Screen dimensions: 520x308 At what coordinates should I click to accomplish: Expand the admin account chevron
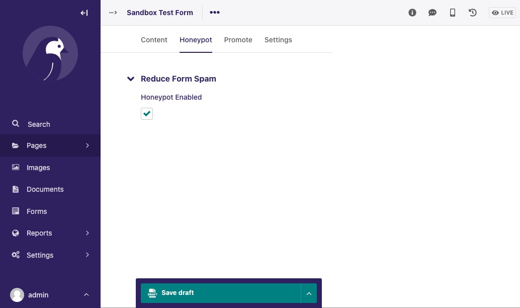coord(86,295)
